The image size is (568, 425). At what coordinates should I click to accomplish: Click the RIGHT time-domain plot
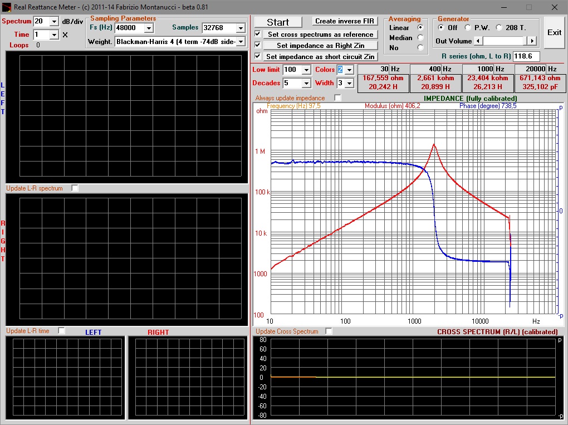point(188,378)
